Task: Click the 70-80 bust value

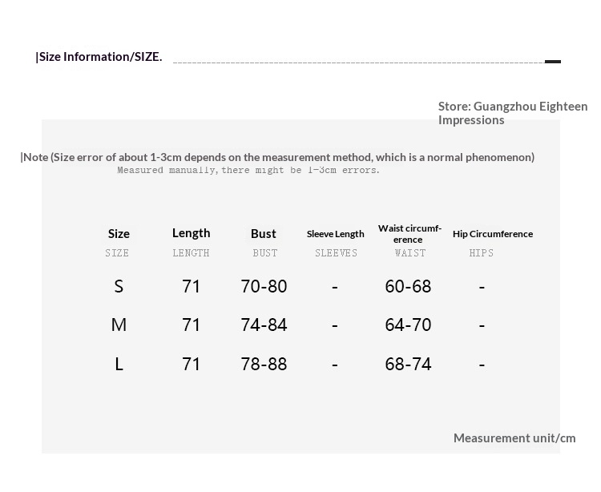Action: [264, 286]
